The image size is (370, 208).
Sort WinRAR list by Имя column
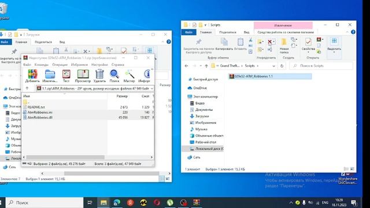(x=27, y=96)
